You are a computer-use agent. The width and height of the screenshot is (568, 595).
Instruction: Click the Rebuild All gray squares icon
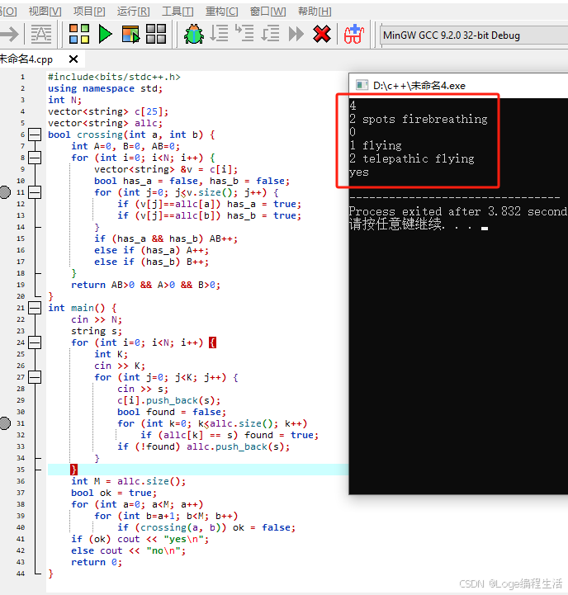[156, 34]
